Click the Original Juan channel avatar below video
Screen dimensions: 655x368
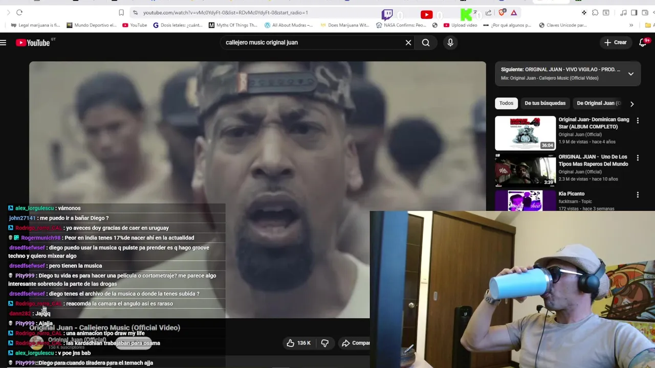click(x=36, y=343)
